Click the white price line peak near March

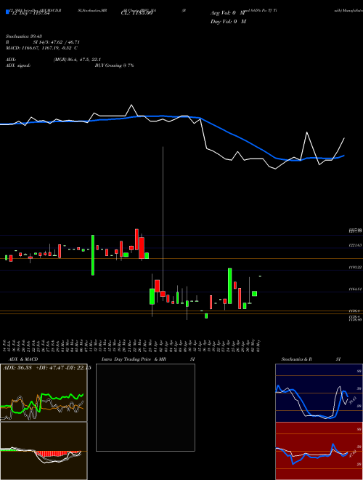point(131,105)
